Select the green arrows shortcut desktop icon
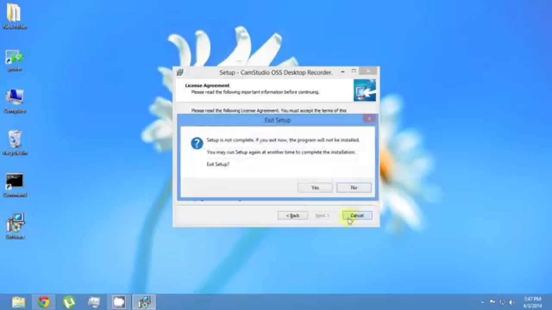This screenshot has width=552, height=310. (15, 61)
